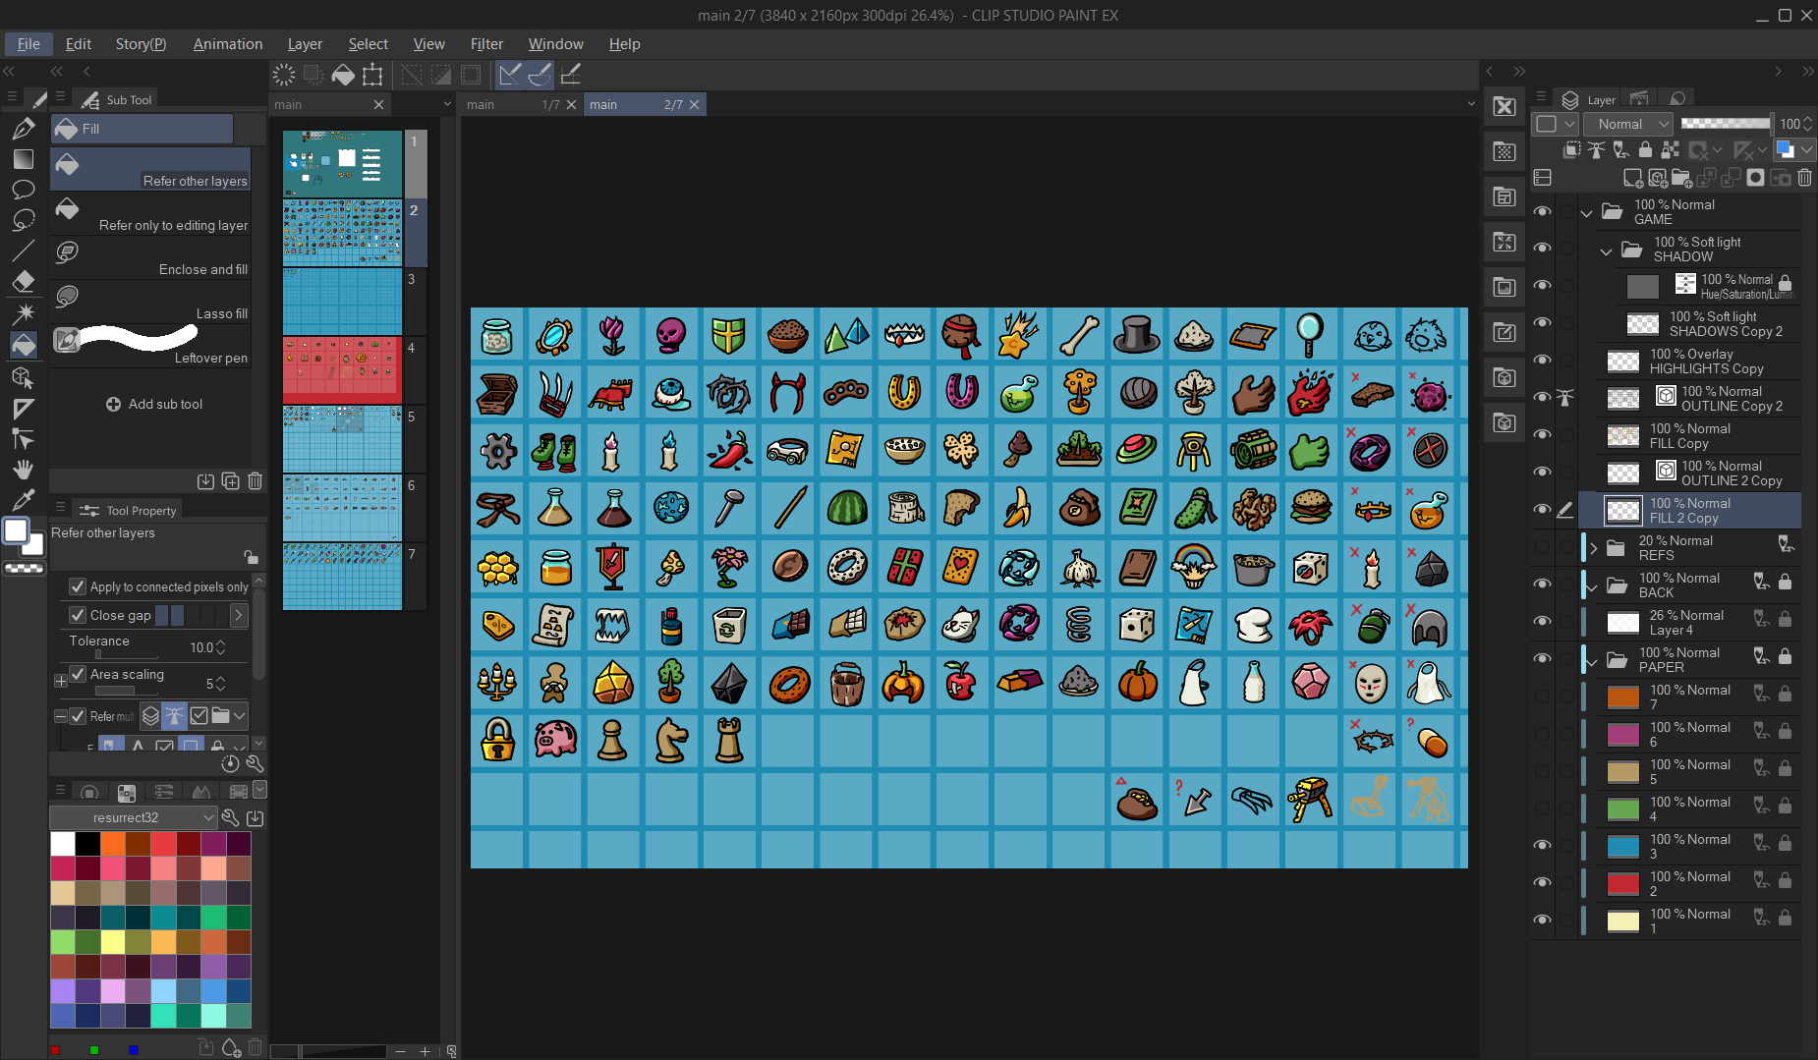
Task: Select the Eraser tool in the toolbar
Action: coord(24,282)
